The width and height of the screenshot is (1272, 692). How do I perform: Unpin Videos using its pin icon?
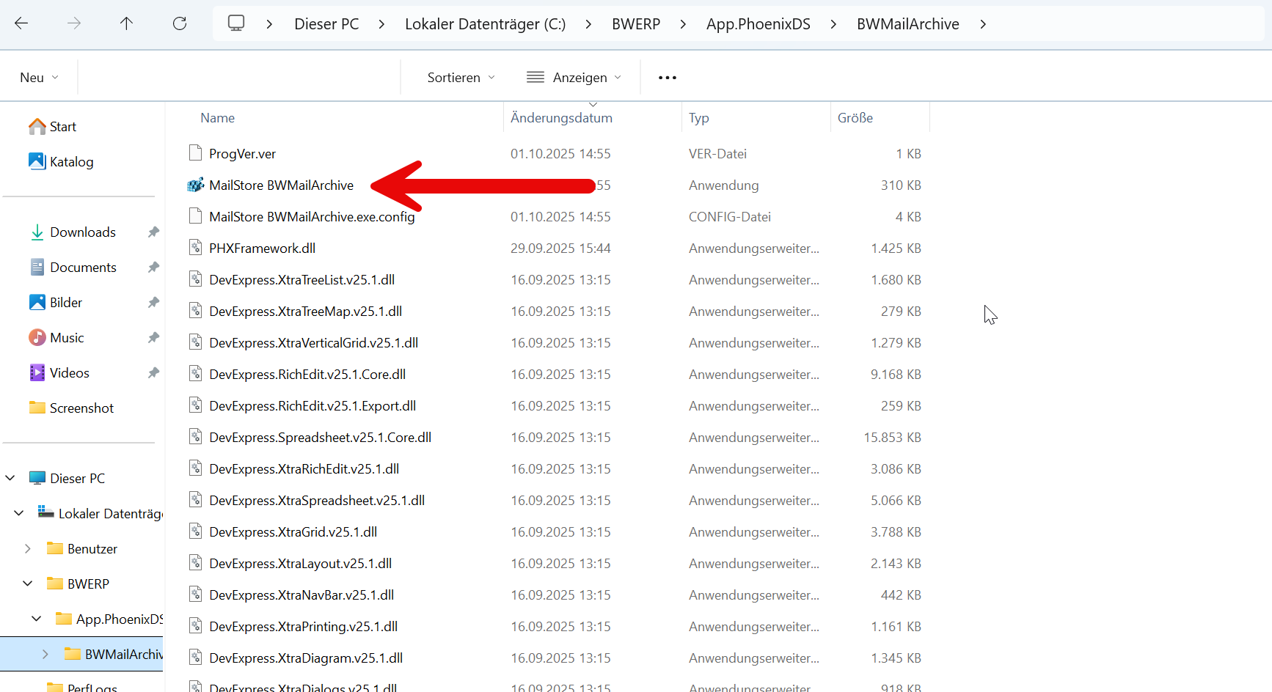pyautogui.click(x=153, y=373)
